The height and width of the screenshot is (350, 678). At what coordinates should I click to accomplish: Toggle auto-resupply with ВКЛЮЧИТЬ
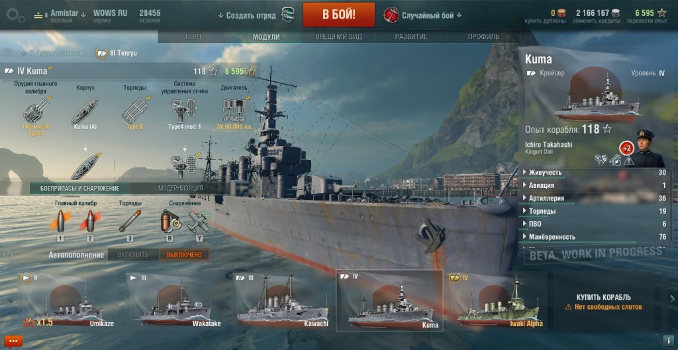132,255
